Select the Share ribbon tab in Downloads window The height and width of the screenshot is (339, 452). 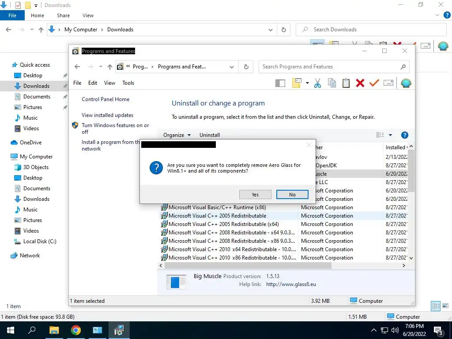[x=63, y=15]
